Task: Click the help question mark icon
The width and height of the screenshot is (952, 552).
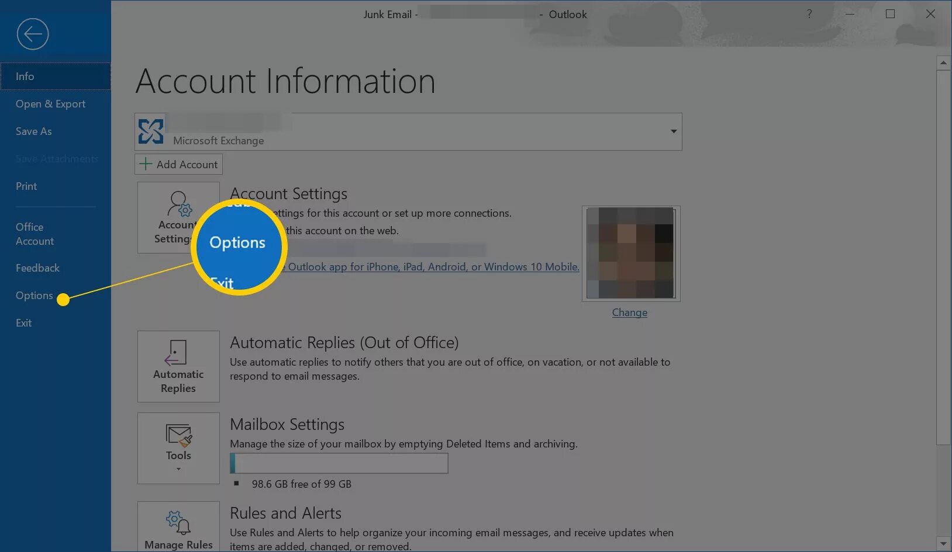Action: pyautogui.click(x=809, y=14)
